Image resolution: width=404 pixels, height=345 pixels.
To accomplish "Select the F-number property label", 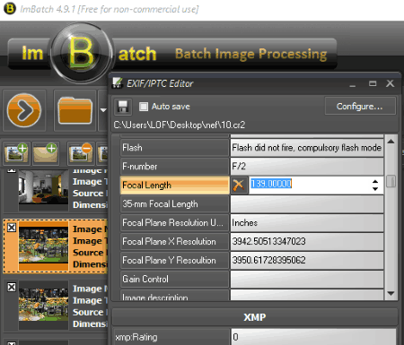I will coord(175,167).
